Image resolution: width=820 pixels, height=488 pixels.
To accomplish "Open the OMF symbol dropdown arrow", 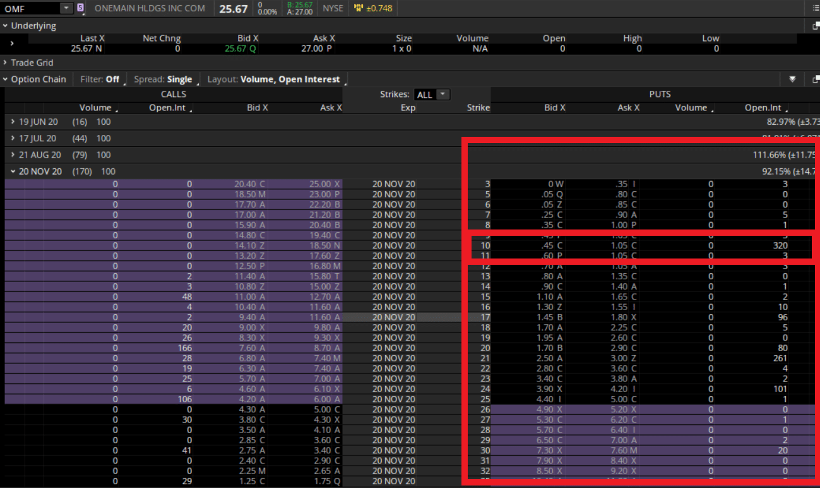I will click(66, 8).
